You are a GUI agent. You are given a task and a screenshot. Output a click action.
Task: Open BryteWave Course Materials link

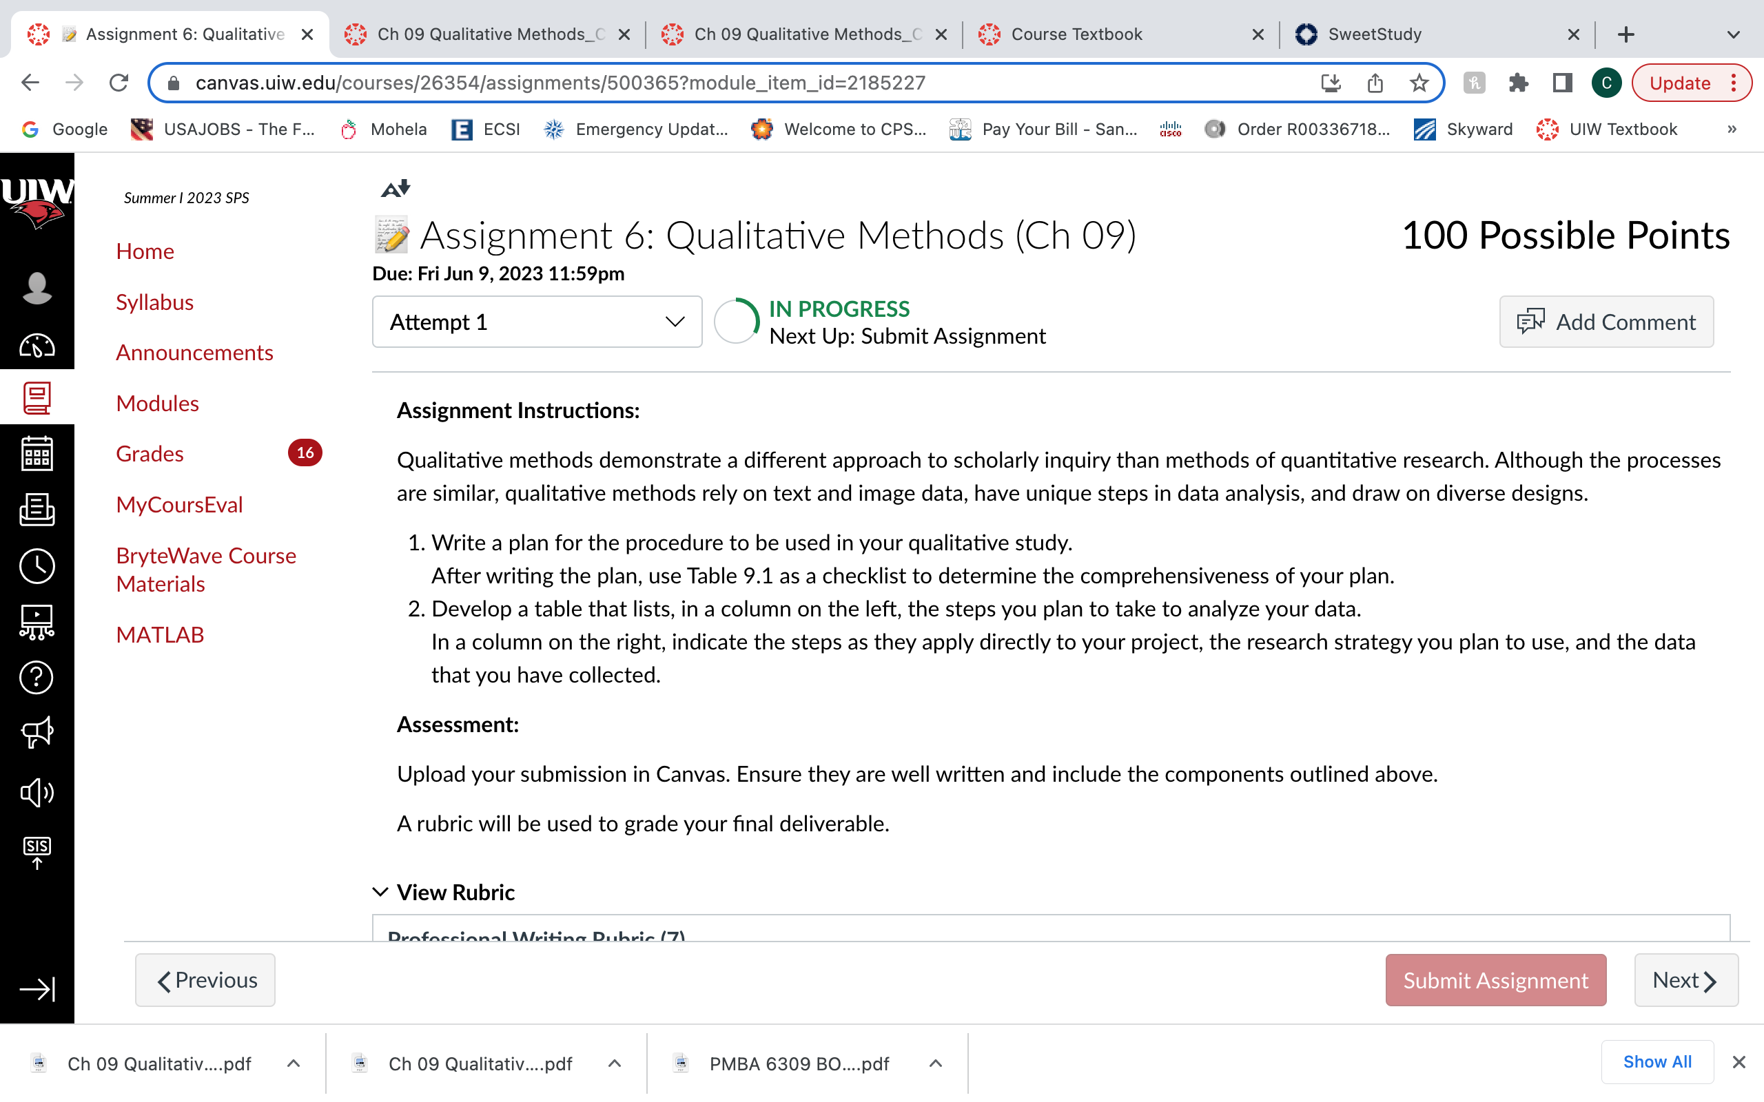pyautogui.click(x=205, y=569)
